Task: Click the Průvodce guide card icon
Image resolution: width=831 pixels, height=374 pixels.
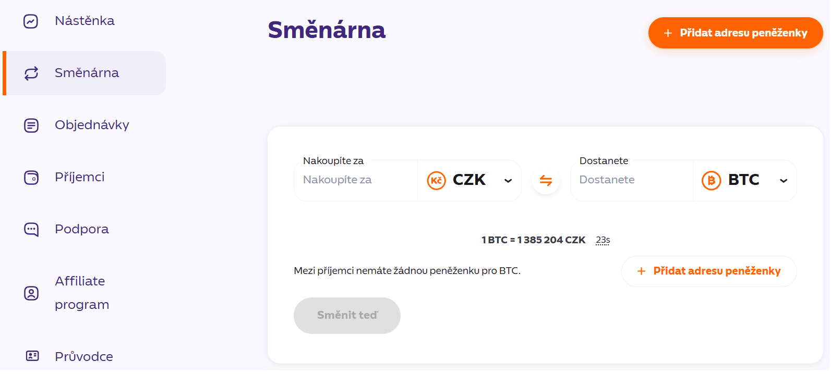Action: pyautogui.click(x=32, y=356)
